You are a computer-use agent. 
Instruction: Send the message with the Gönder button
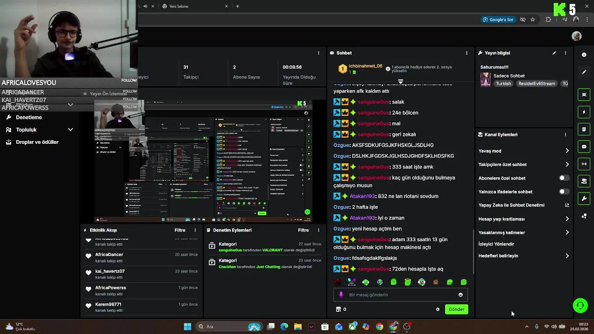coord(456,309)
